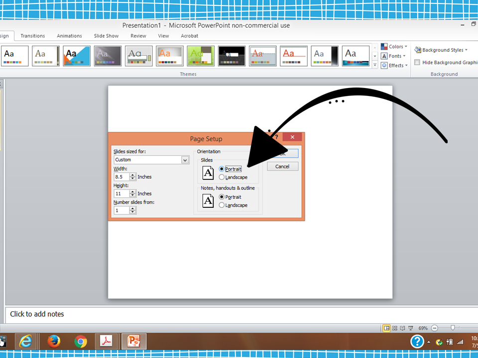Screen dimensions: 478x358
Task: Open Adobe Acrobat from taskbar
Action: click(106, 341)
